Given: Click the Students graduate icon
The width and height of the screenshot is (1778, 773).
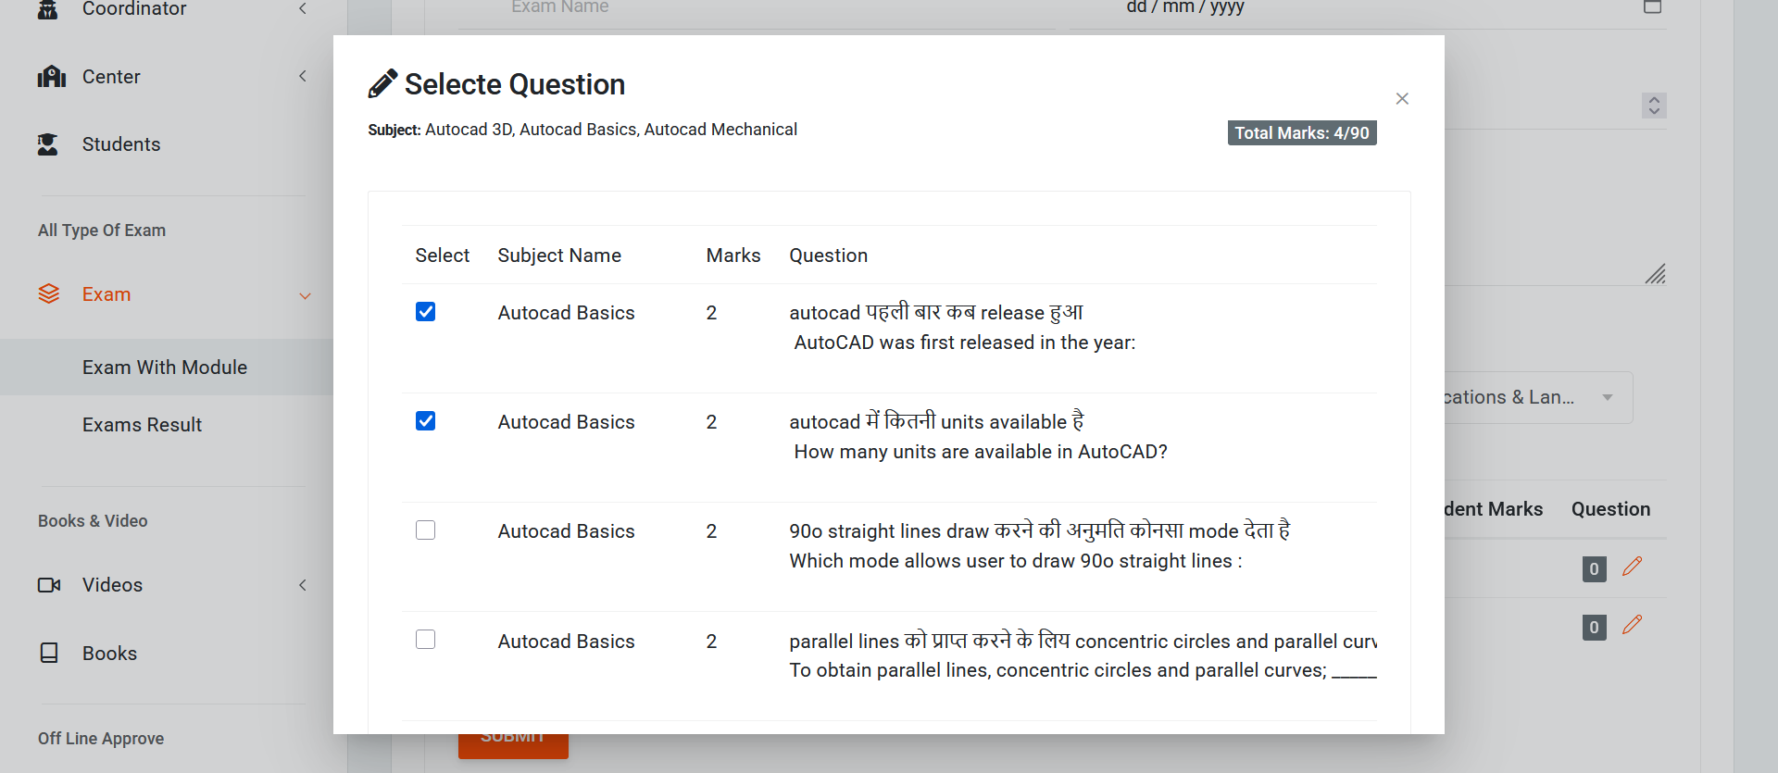Looking at the screenshot, I should [48, 144].
